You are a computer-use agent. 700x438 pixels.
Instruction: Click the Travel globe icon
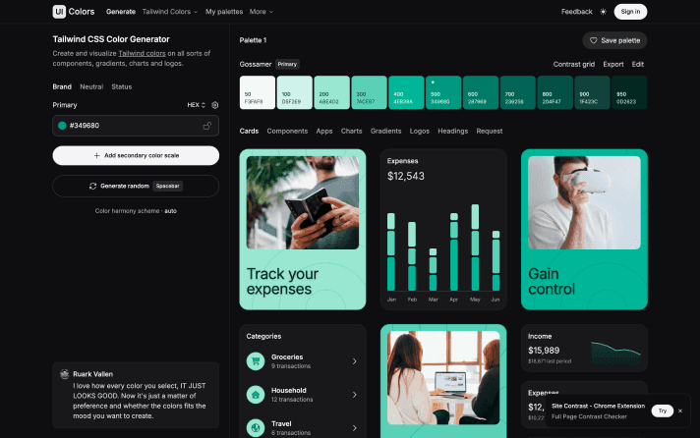[x=256, y=428]
